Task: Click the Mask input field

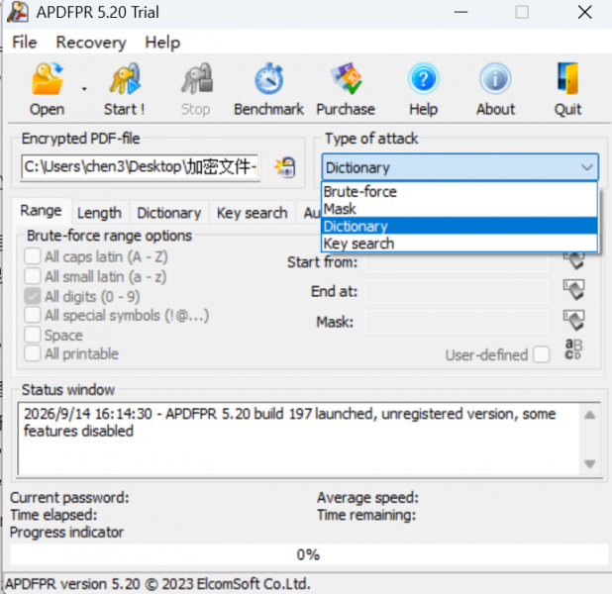Action: 457,322
